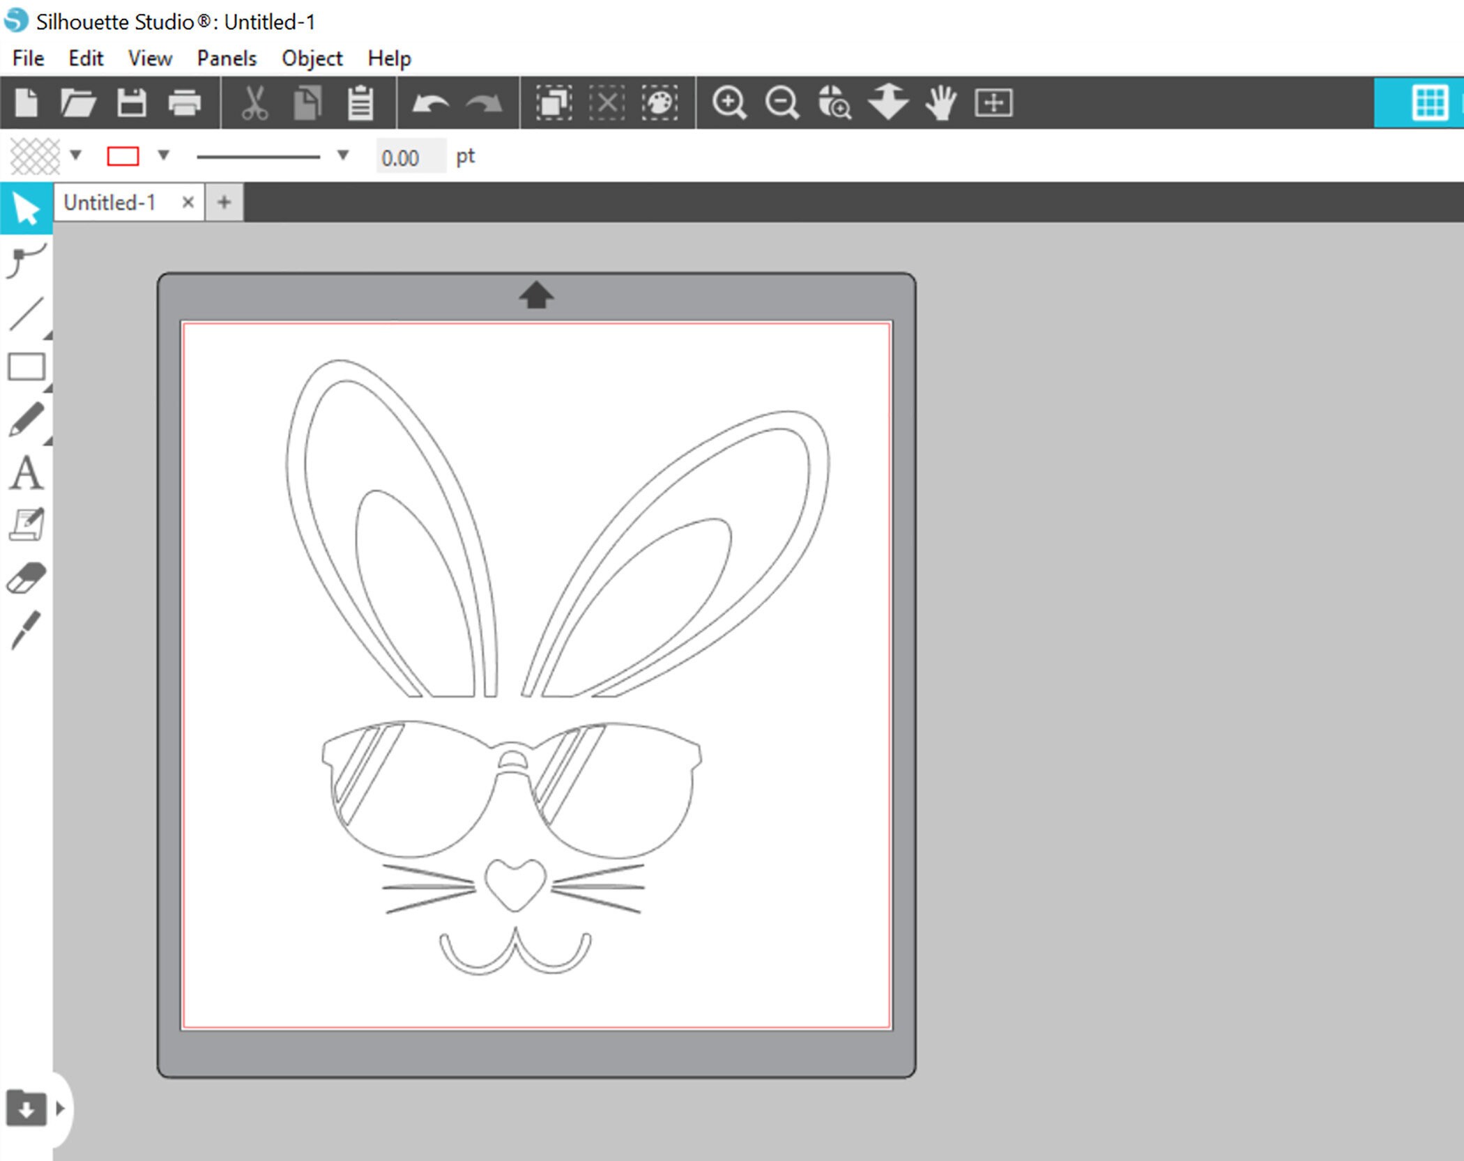This screenshot has width=1464, height=1161.
Task: Pick the Rectangle drawing tool
Action: [26, 367]
